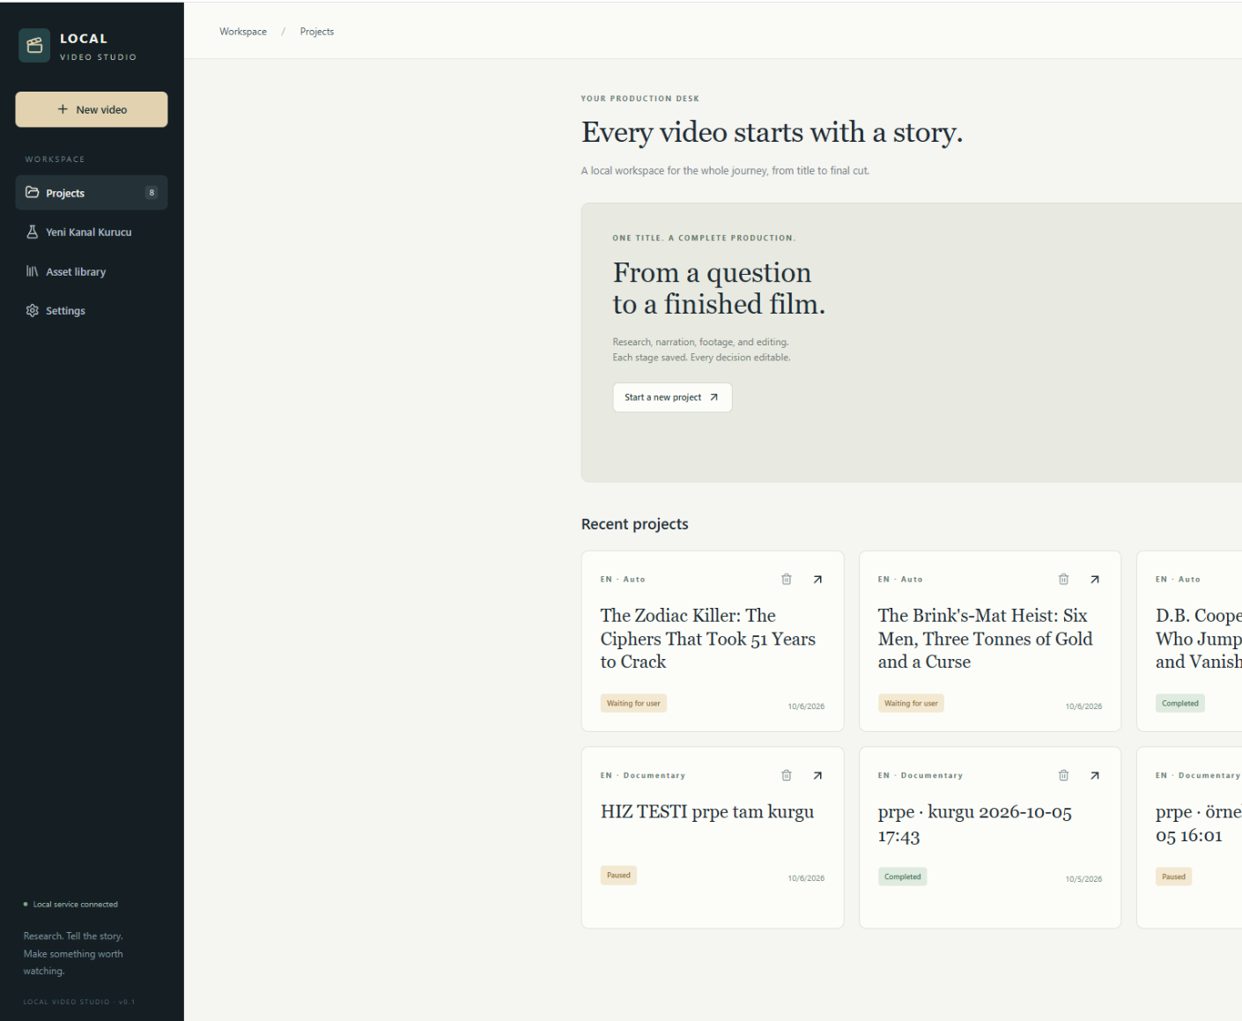Navigate to Workspace breadcrumb
Viewport: 1242px width, 1021px height.
(243, 32)
